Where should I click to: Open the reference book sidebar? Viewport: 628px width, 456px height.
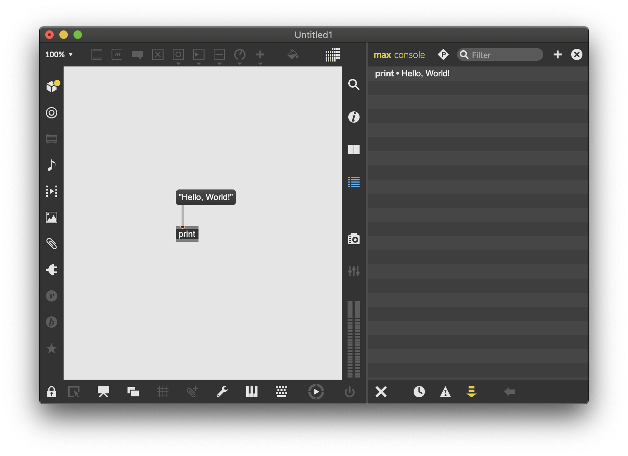(x=354, y=150)
